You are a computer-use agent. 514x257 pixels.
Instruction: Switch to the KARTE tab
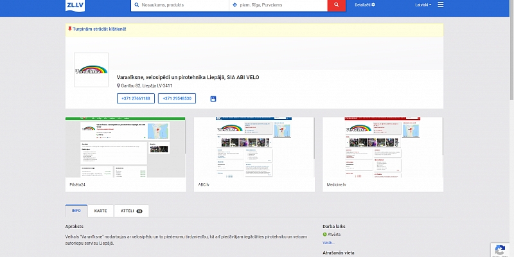click(x=100, y=211)
